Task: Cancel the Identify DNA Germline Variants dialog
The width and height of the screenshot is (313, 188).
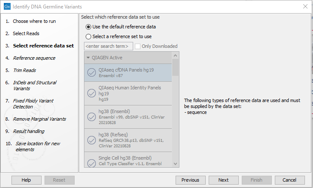Action: coord(290,180)
